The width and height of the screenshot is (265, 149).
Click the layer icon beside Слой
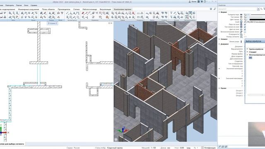point(241,22)
